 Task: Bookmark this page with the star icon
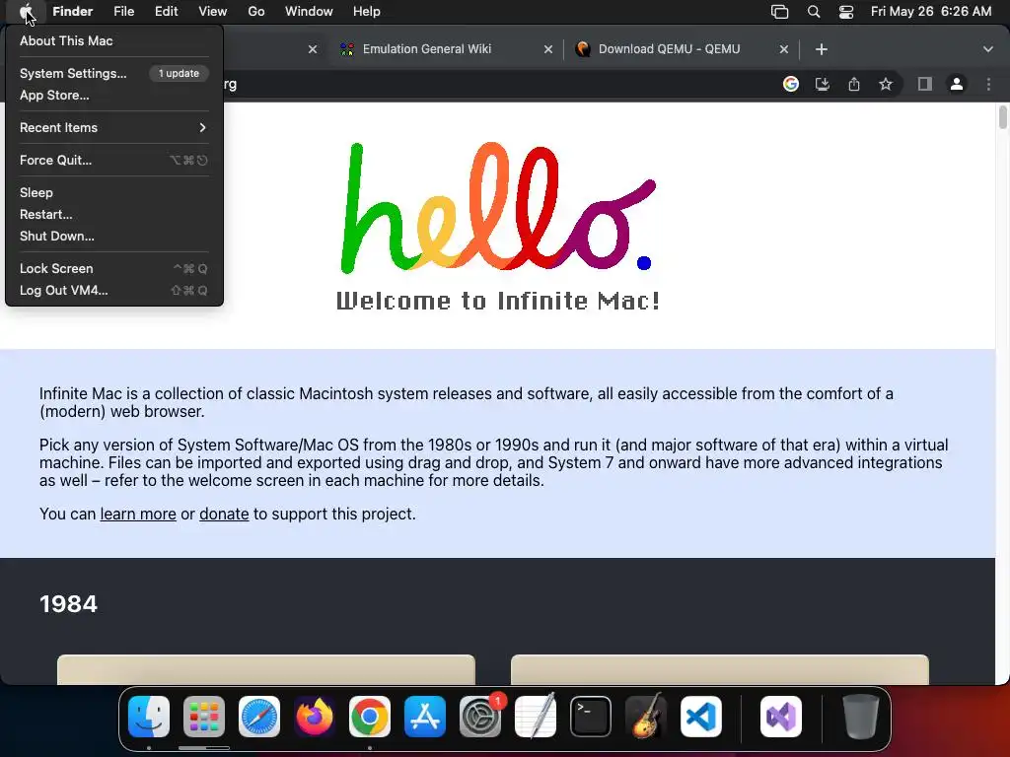pos(886,84)
